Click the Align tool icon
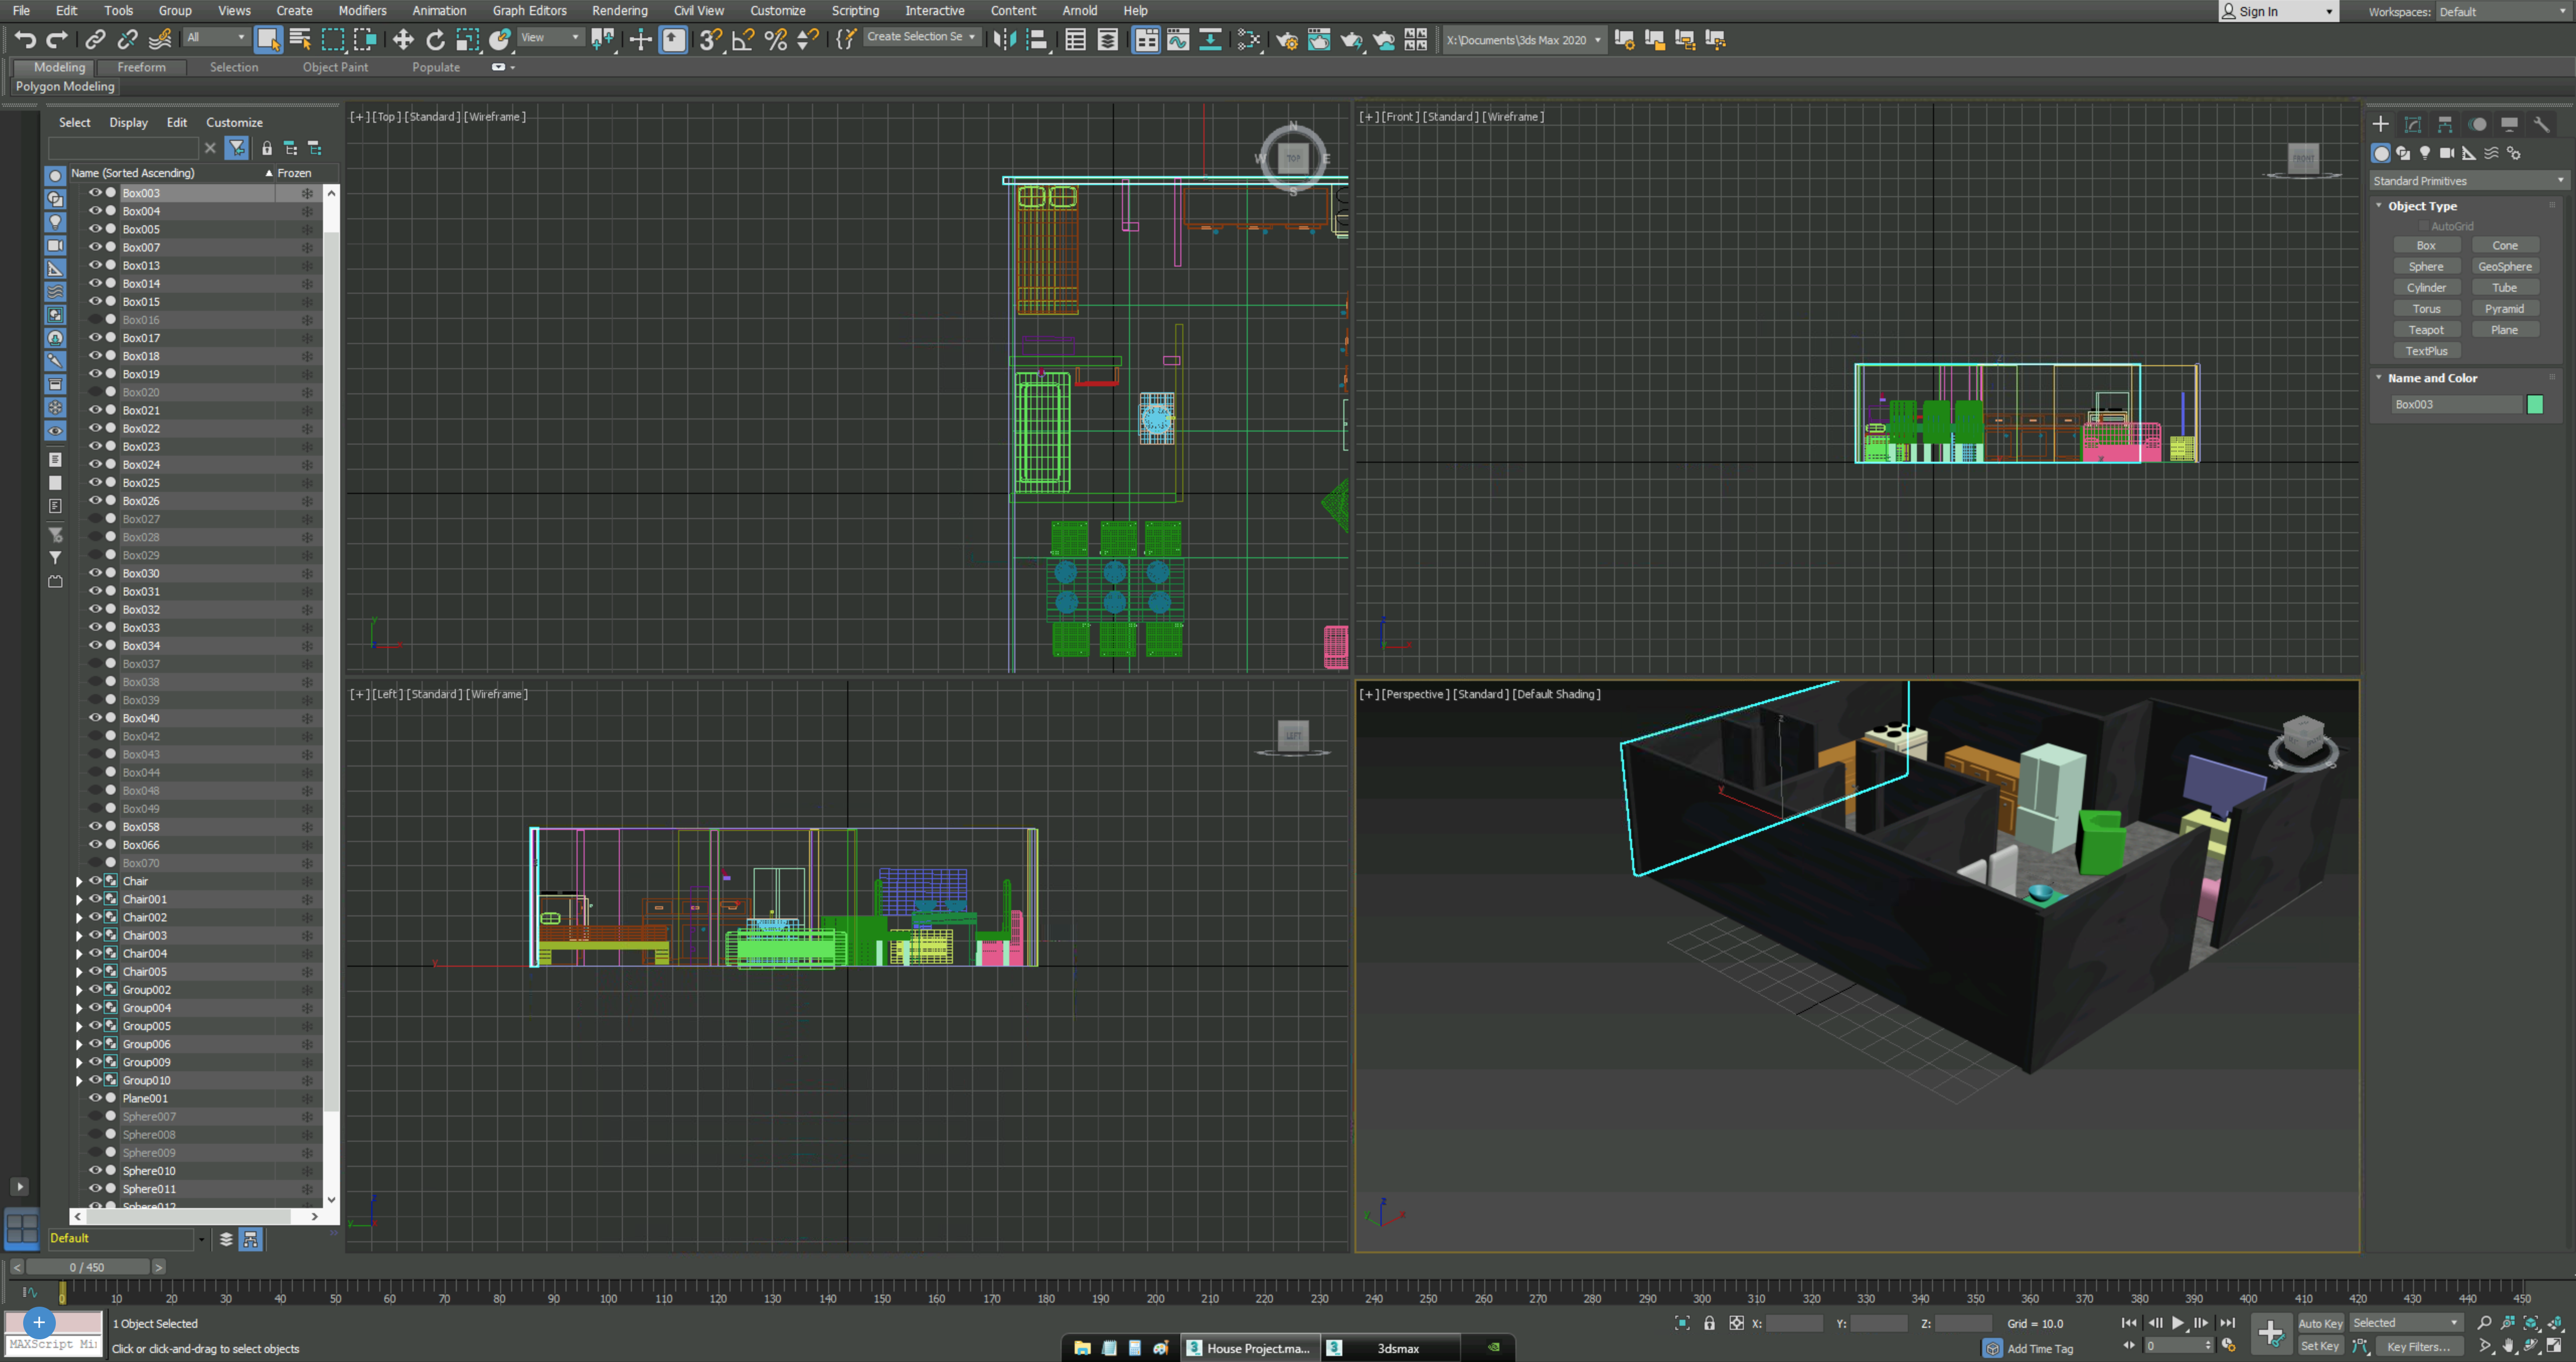This screenshot has height=1362, width=2576. coord(1038,39)
